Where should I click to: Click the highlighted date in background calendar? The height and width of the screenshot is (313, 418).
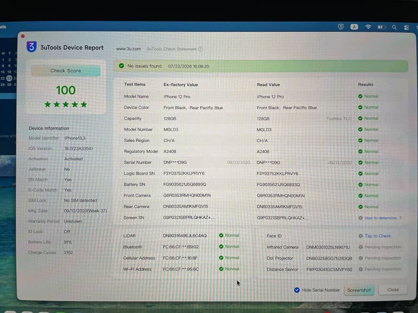(x=9, y=78)
